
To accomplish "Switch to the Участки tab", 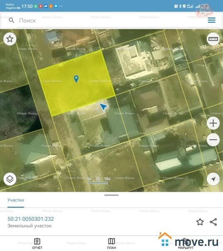I will (16, 200).
